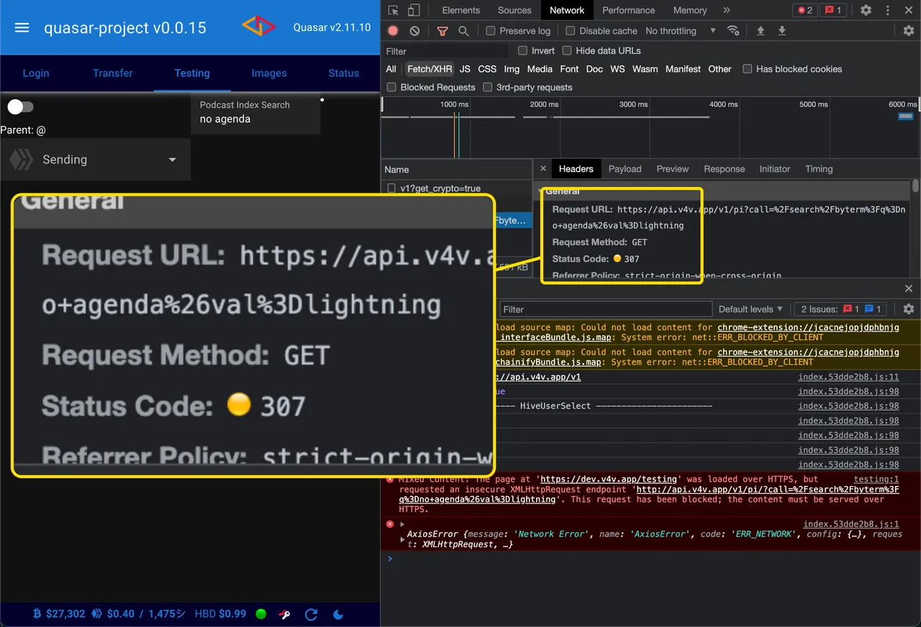Filter requests by All types
Screen dimensions: 921x627
tap(391, 69)
